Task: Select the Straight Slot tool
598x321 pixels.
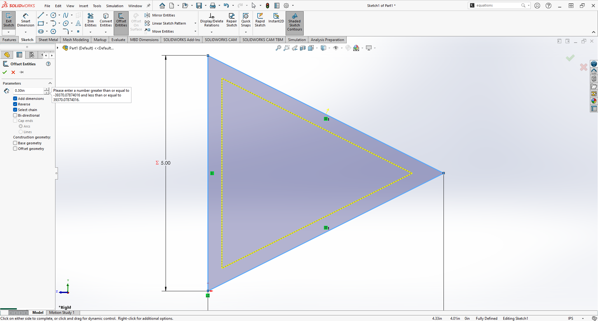Action: click(x=41, y=31)
